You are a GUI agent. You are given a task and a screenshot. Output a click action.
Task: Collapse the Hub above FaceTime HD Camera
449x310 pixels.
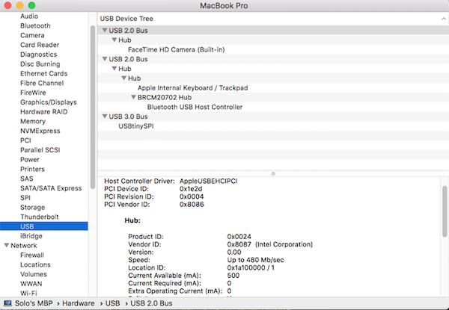(x=114, y=40)
